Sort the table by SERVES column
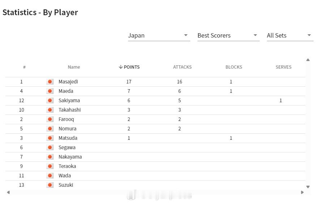 coord(284,67)
